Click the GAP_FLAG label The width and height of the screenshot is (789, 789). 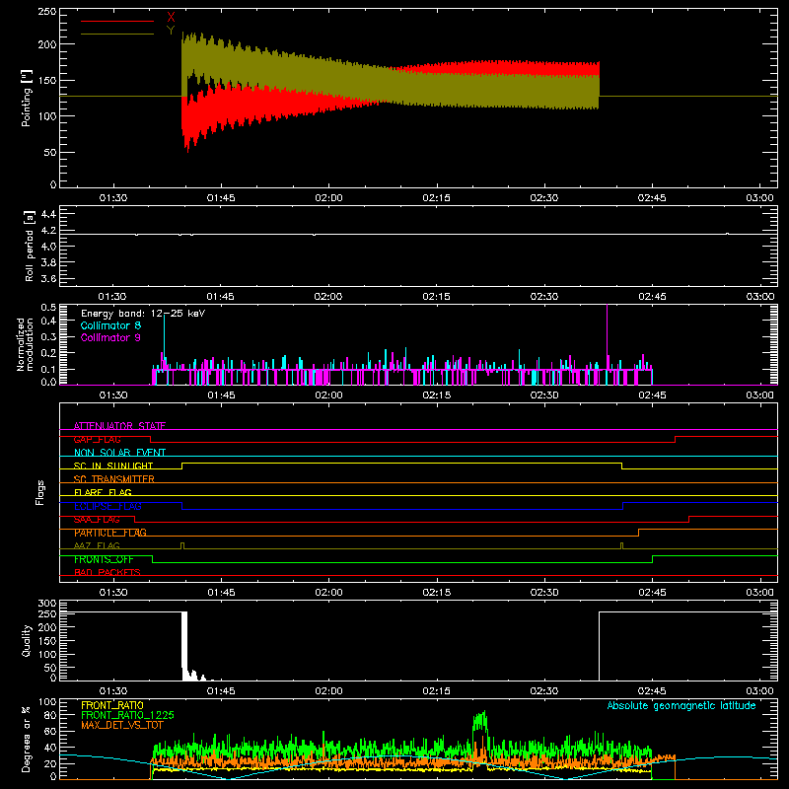click(97, 439)
